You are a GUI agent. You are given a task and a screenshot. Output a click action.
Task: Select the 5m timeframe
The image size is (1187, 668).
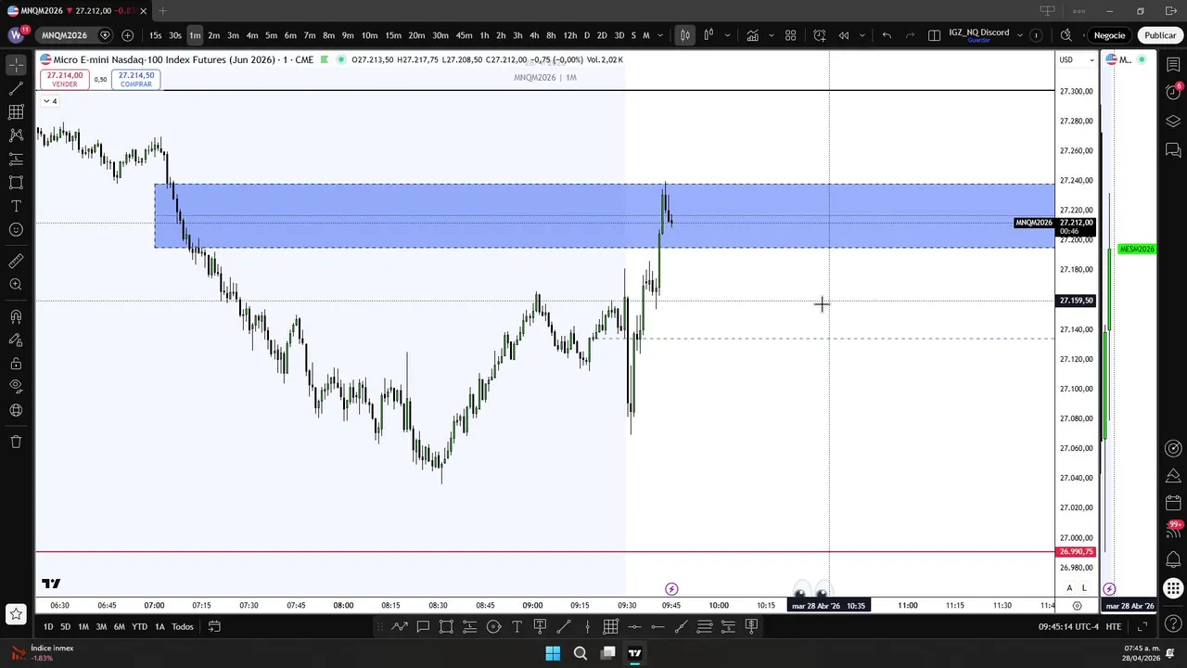point(271,35)
